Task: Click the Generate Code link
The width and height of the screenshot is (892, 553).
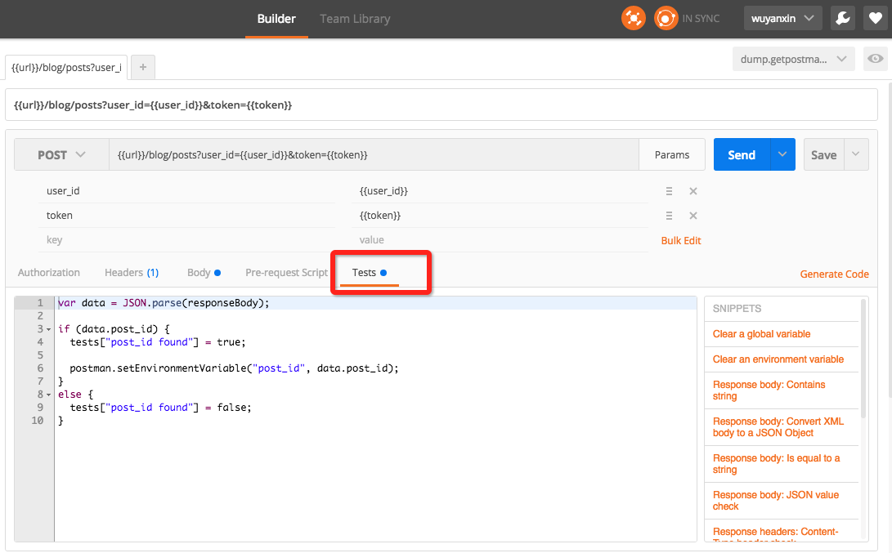Action: pos(834,274)
